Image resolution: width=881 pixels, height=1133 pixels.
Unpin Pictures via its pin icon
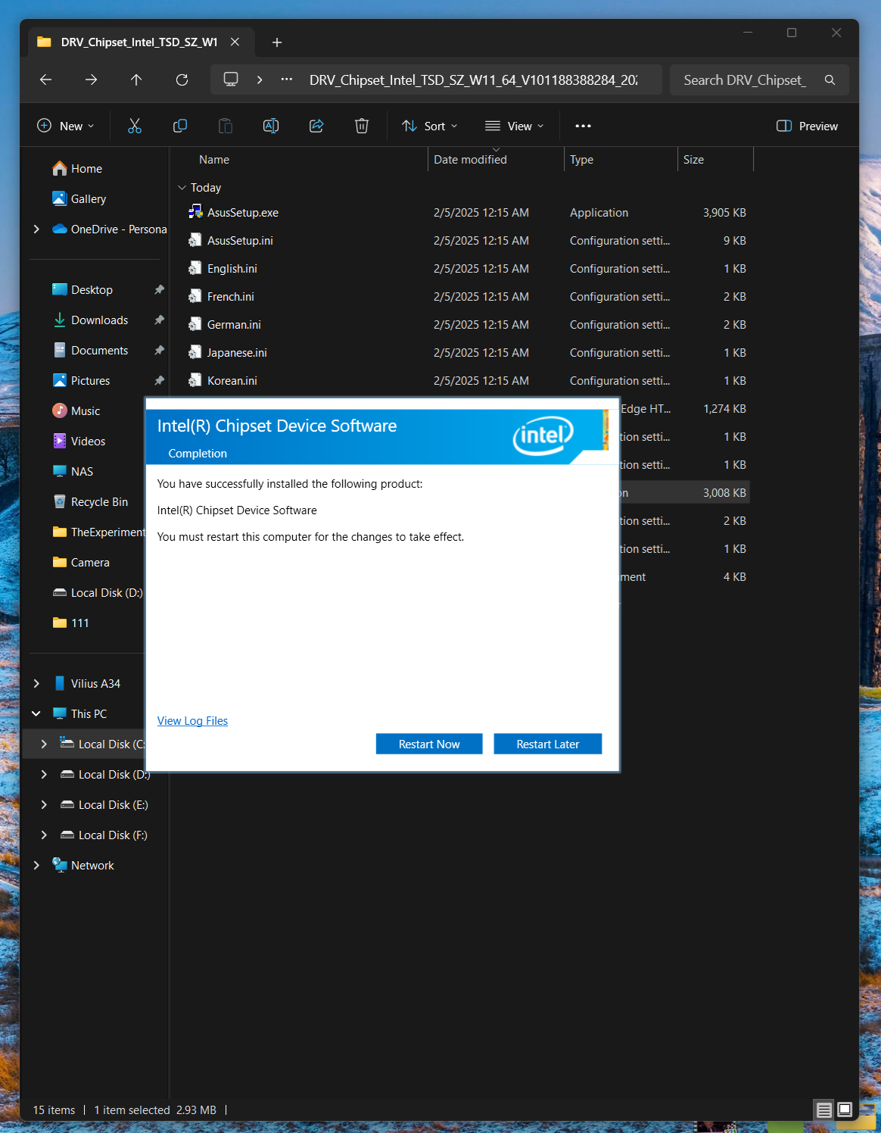pos(159,381)
